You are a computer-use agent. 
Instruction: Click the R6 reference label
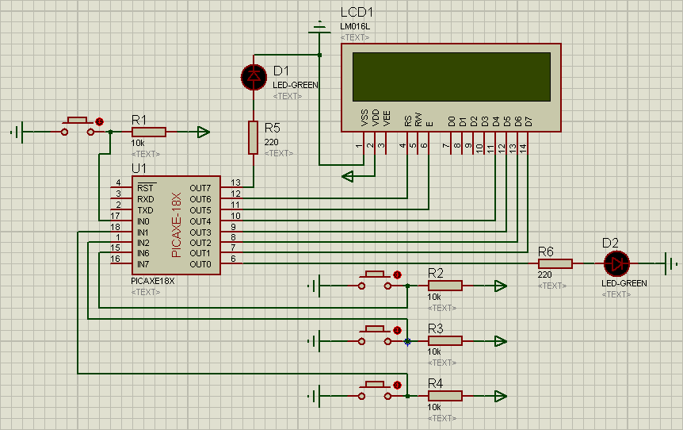pos(545,251)
